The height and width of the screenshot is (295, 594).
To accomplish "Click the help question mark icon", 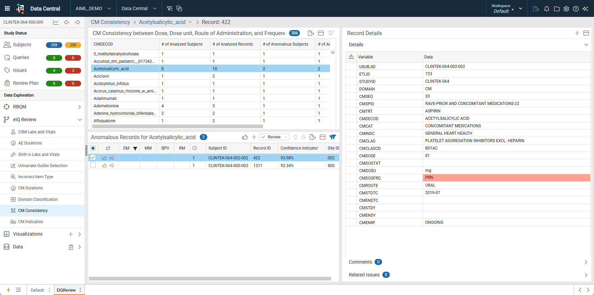I will [x=576, y=9].
